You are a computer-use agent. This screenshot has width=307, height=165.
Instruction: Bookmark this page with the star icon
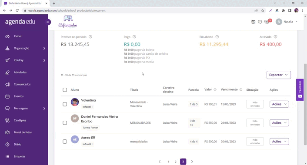263,10
